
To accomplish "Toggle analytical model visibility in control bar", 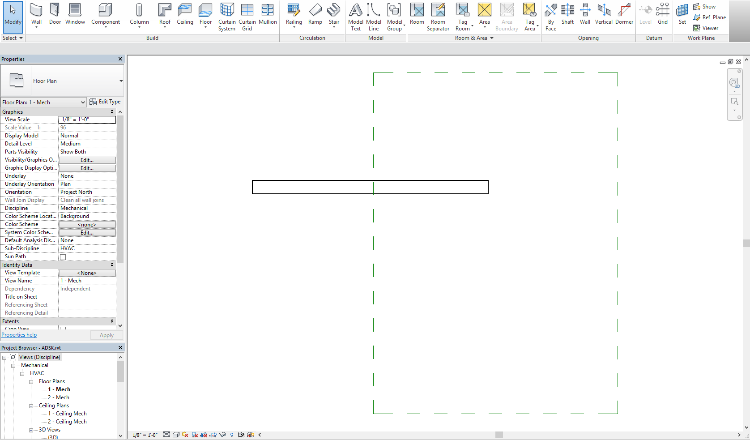I will coord(251,435).
